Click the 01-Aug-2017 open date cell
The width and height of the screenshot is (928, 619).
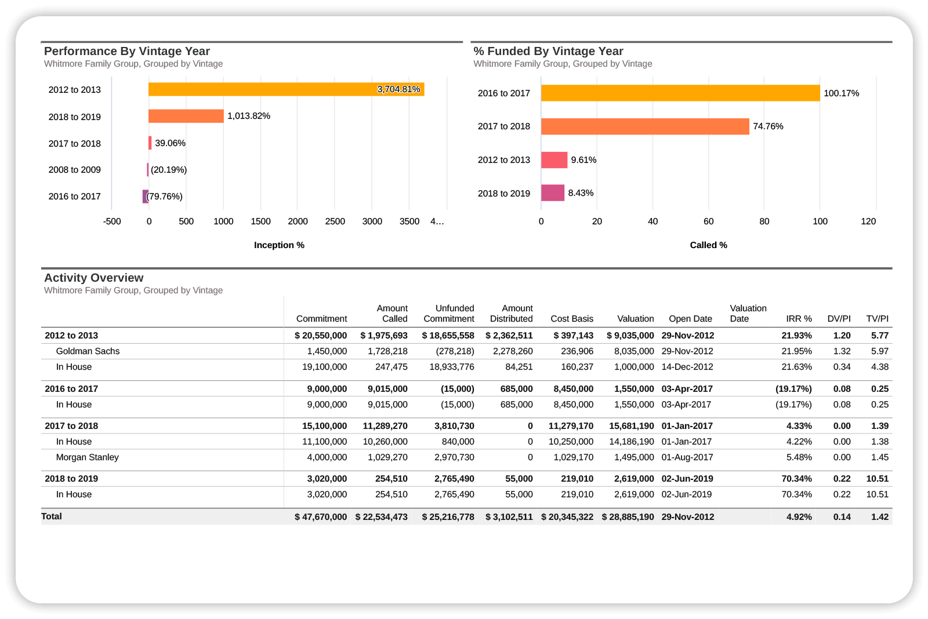pyautogui.click(x=687, y=457)
